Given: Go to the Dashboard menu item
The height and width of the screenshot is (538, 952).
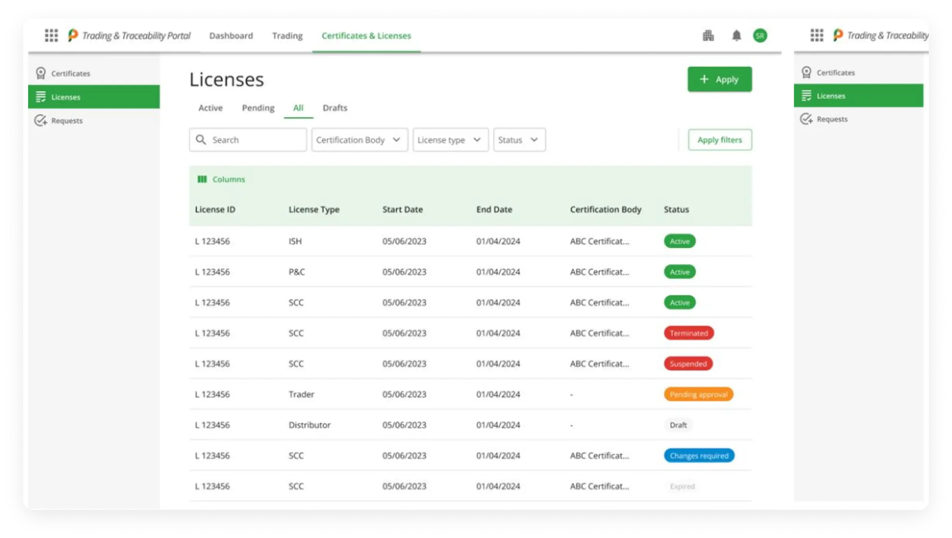Looking at the screenshot, I should pyautogui.click(x=231, y=36).
